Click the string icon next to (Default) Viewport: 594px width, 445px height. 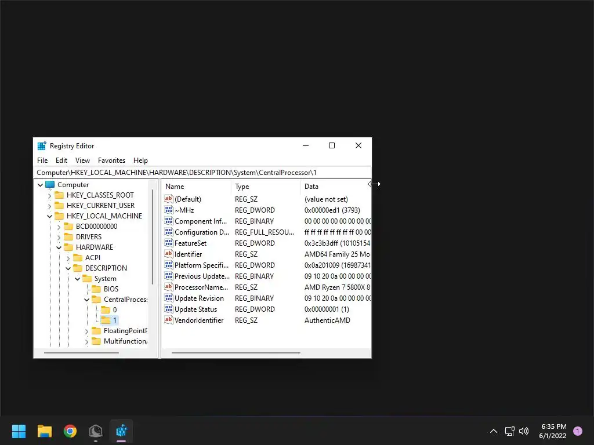click(169, 199)
